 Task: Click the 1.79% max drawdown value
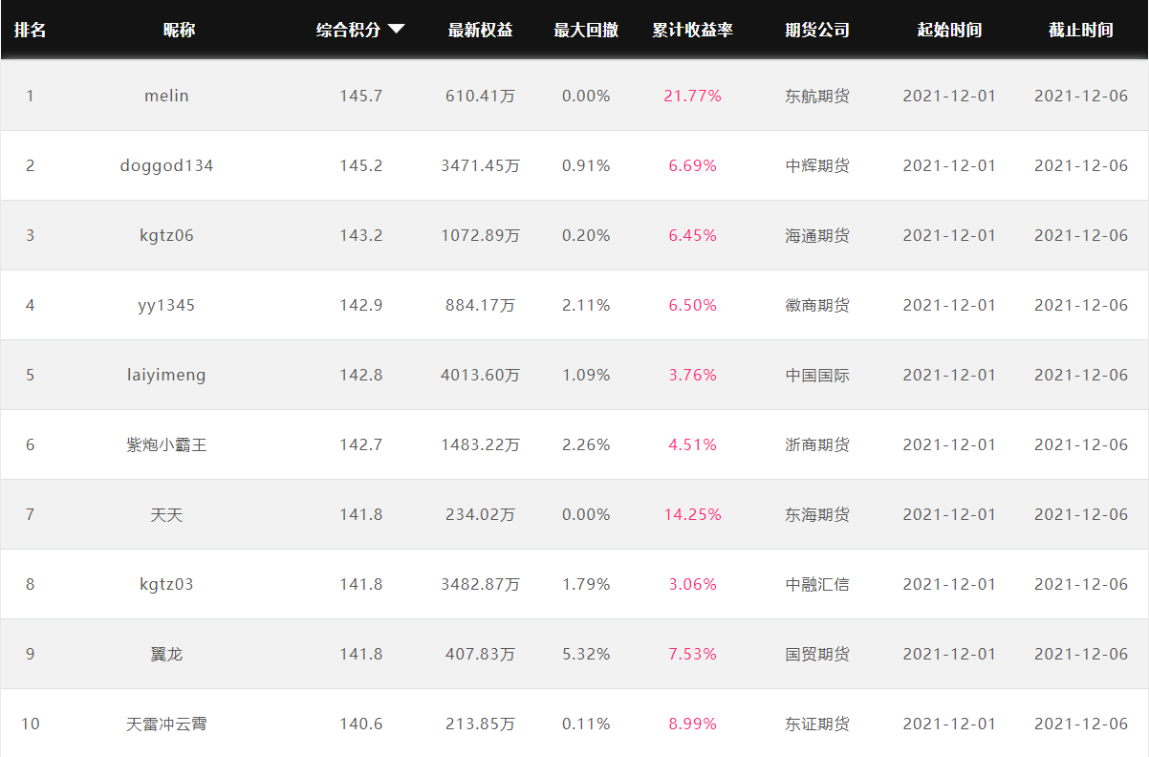[x=586, y=584]
